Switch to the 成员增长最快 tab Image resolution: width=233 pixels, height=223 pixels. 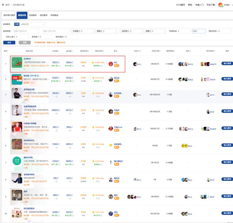(x=9, y=15)
